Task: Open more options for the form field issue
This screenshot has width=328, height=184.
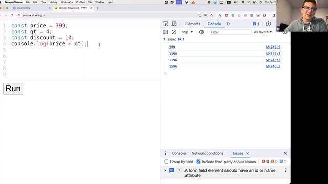Action: [285, 170]
